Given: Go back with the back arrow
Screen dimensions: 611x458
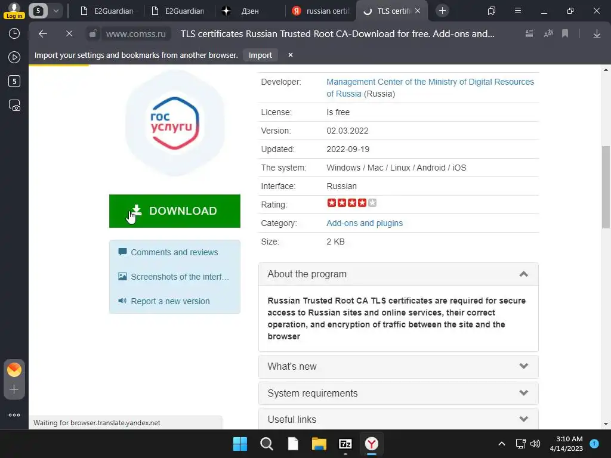Looking at the screenshot, I should coord(43,34).
